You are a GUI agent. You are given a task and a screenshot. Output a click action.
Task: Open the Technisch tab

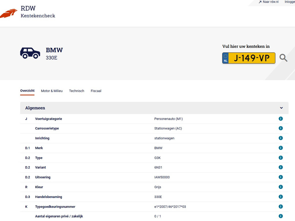point(77,91)
